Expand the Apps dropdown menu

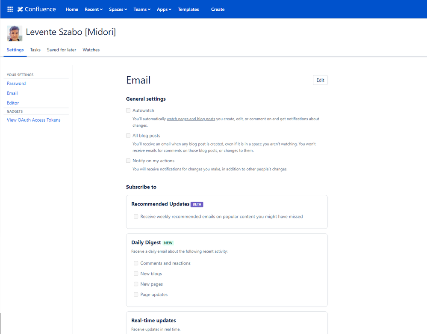coord(164,9)
